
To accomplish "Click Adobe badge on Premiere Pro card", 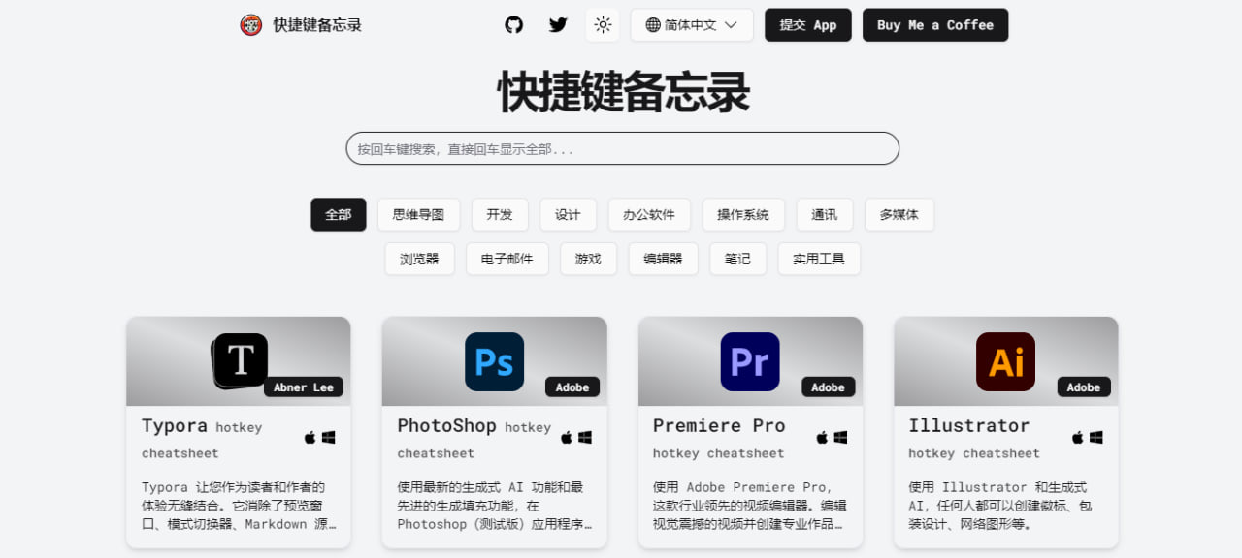I will 828,387.
